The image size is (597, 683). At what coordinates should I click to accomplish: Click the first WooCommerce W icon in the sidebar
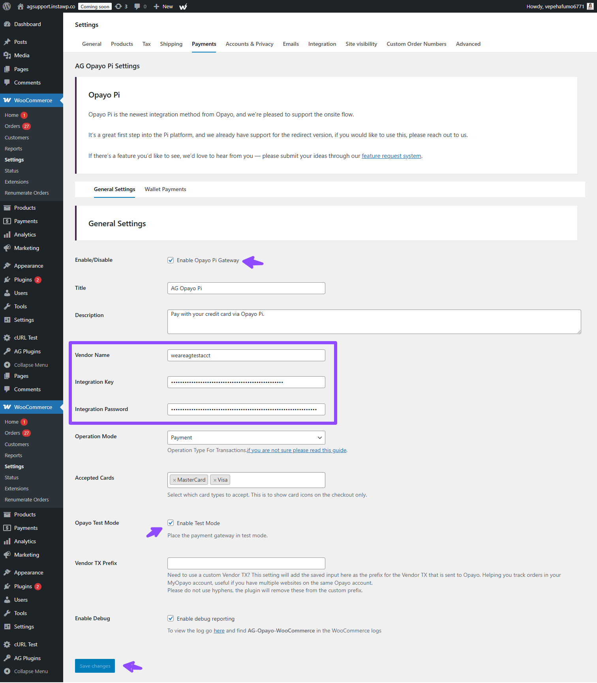[7, 100]
